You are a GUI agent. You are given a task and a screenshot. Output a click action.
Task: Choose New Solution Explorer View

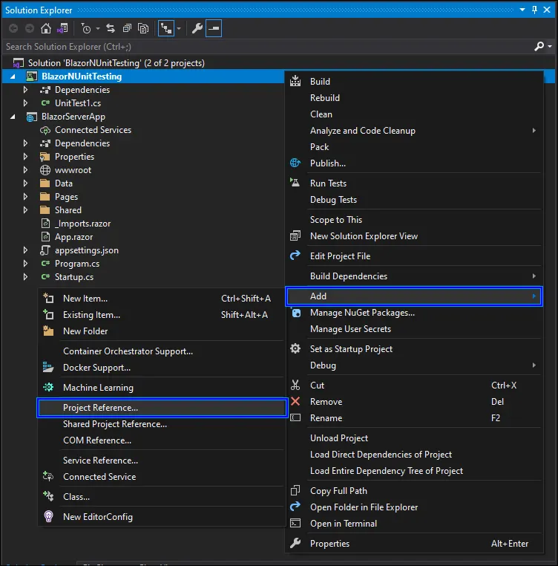click(x=414, y=236)
